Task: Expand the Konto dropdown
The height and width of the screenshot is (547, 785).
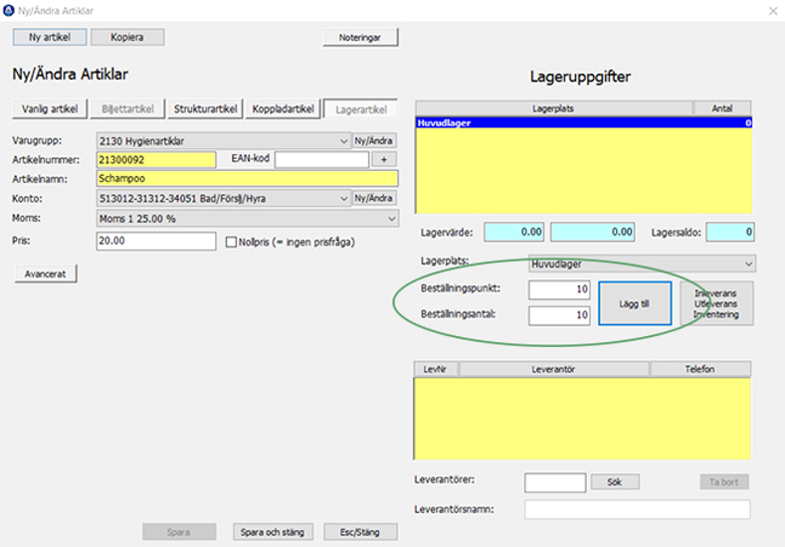Action: pos(343,199)
